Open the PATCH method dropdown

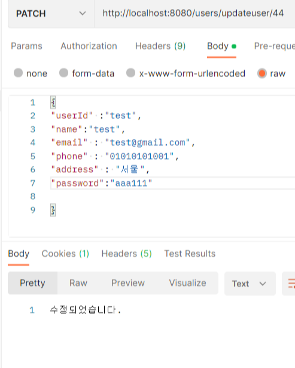point(51,14)
